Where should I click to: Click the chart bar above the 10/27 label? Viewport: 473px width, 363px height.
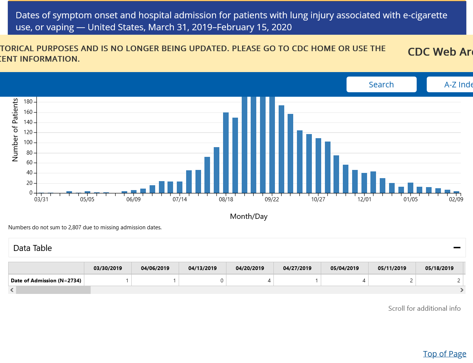pyautogui.click(x=318, y=166)
